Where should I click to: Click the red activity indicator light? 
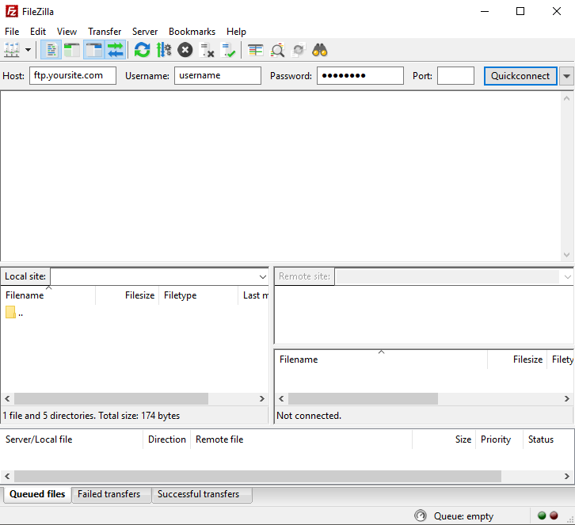tap(554, 515)
